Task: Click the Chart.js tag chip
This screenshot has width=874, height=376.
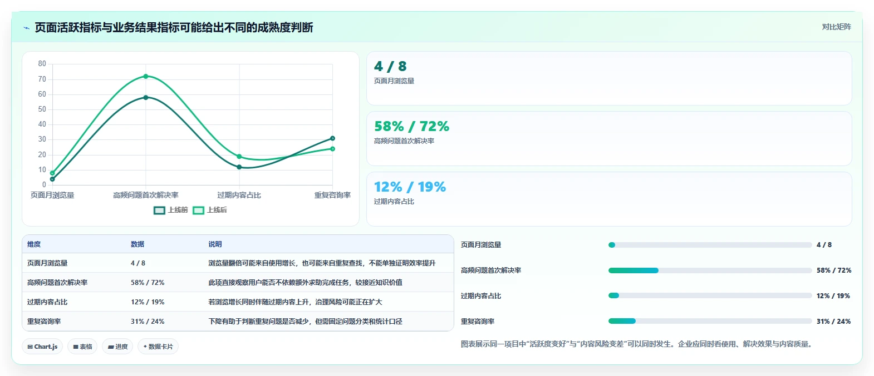Action: [42, 347]
